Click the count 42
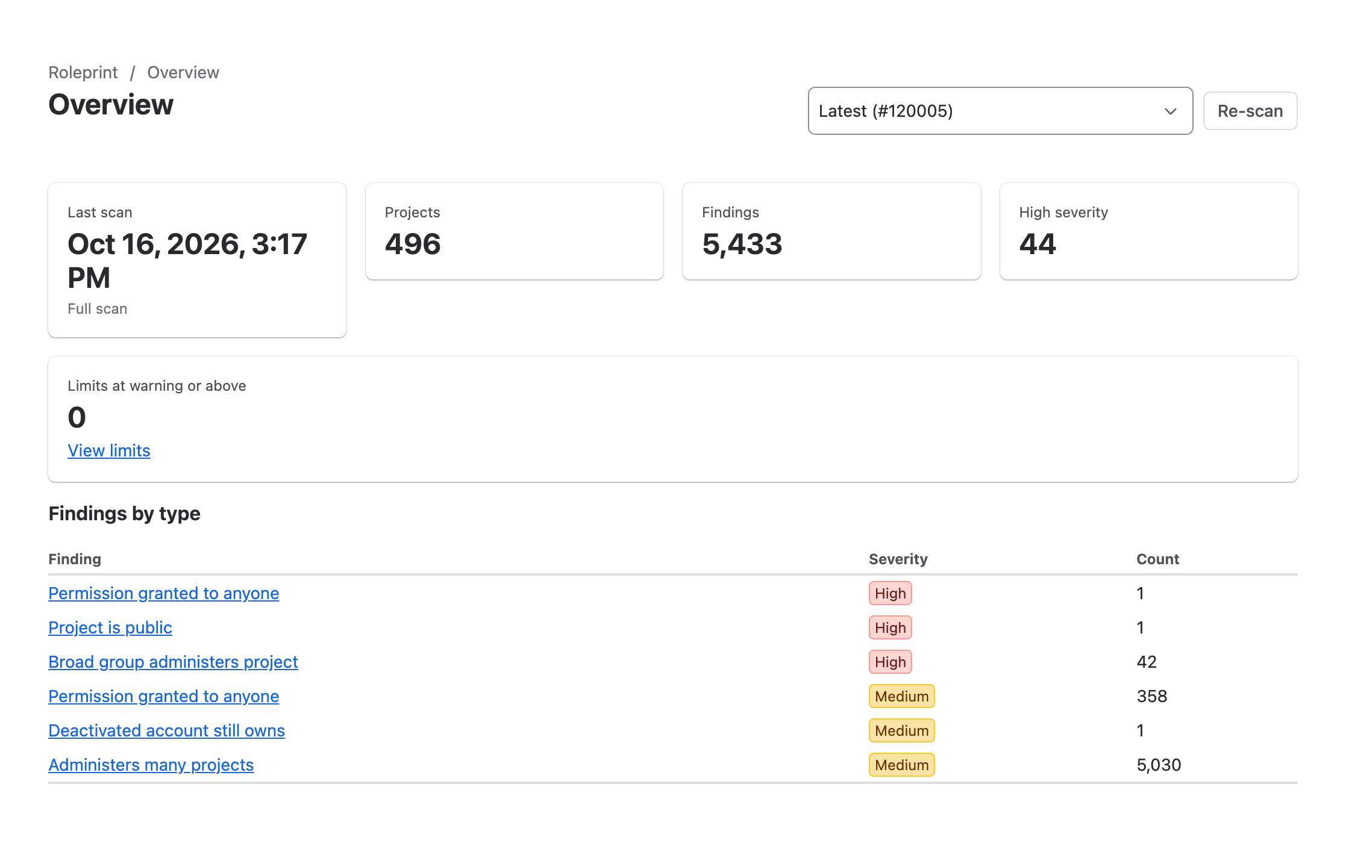This screenshot has width=1346, height=843. pyautogui.click(x=1147, y=662)
